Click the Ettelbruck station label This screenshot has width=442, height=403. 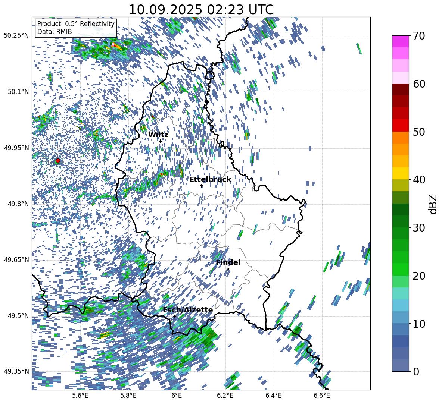pyautogui.click(x=210, y=180)
